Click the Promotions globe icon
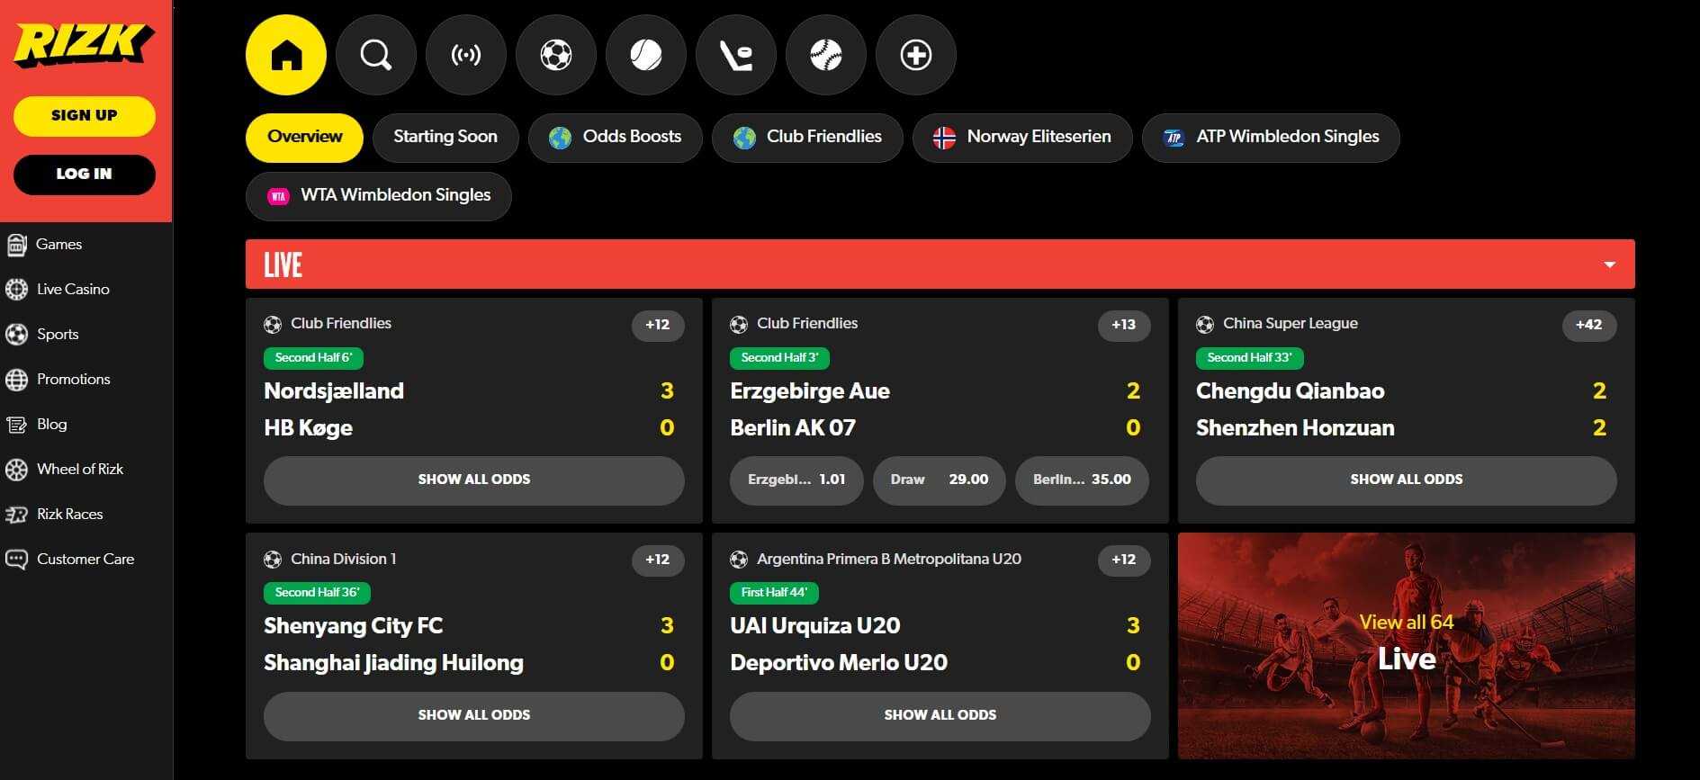 pyautogui.click(x=16, y=379)
